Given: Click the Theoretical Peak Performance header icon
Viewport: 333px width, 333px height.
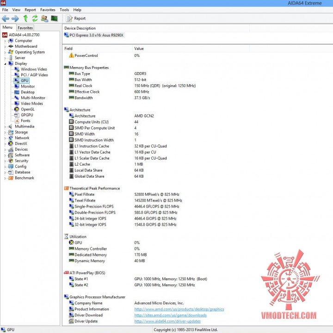Looking at the screenshot, I should (x=66, y=188).
